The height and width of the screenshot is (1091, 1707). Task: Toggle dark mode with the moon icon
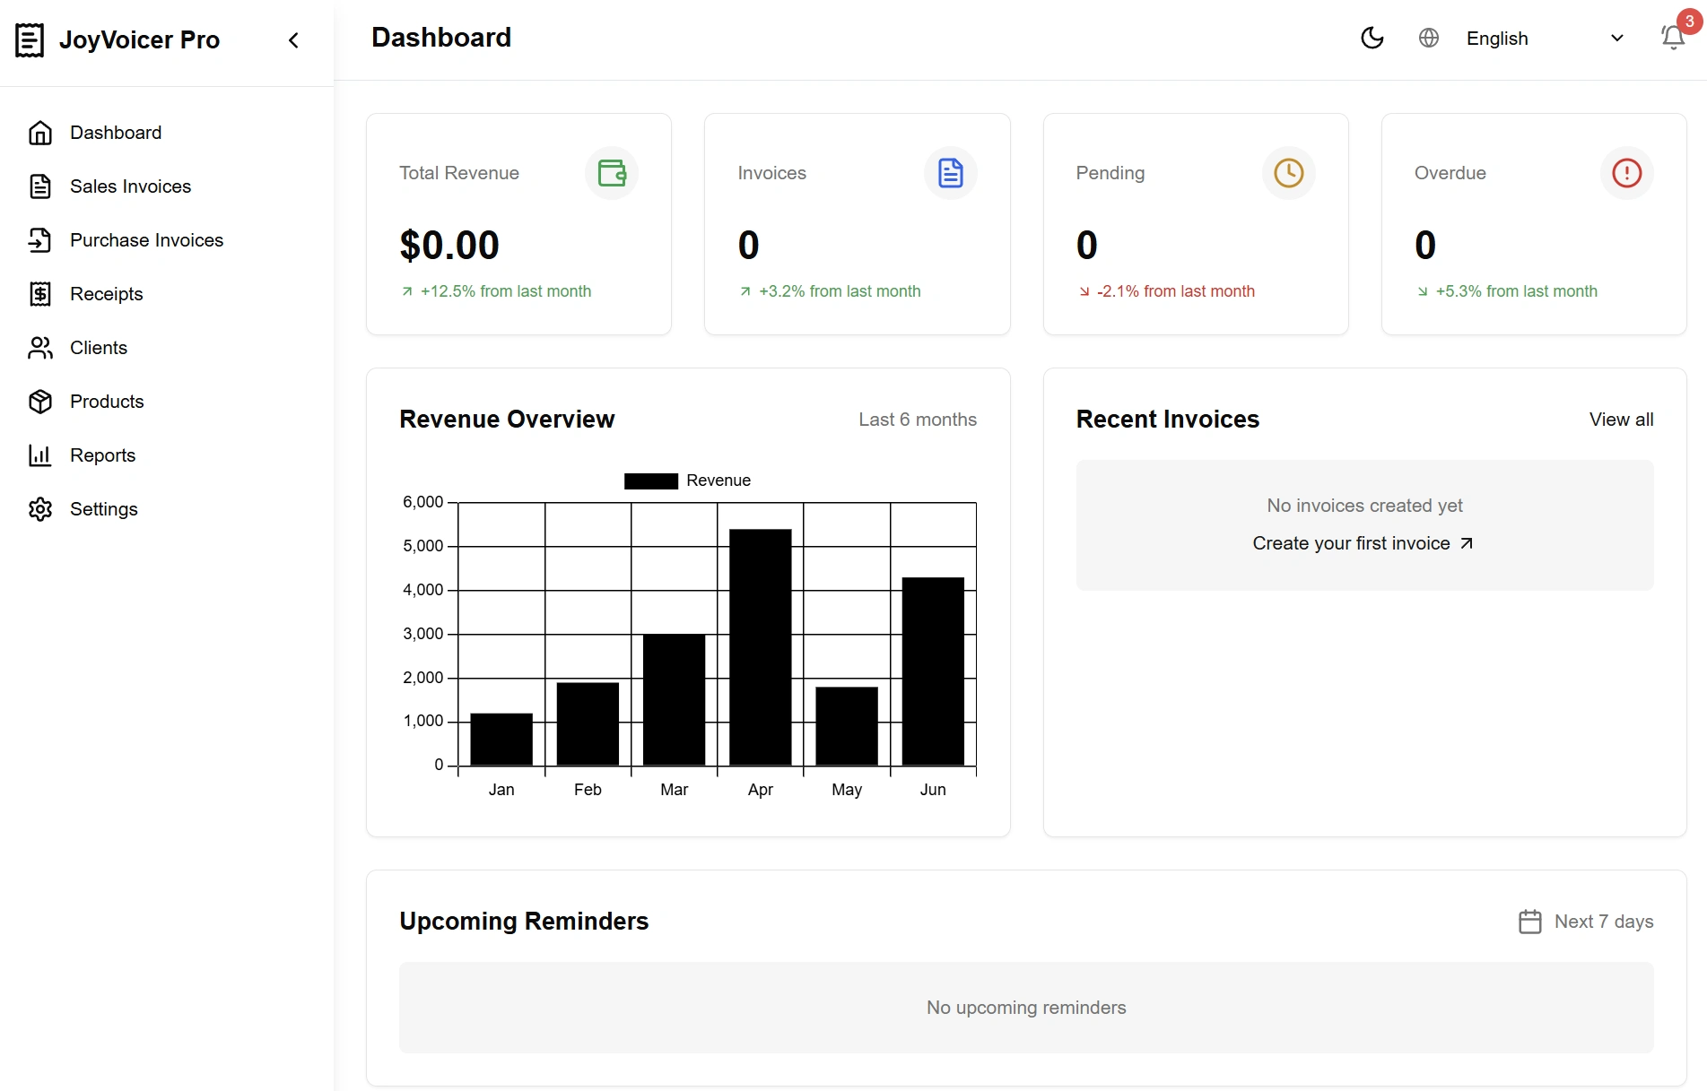(1372, 38)
